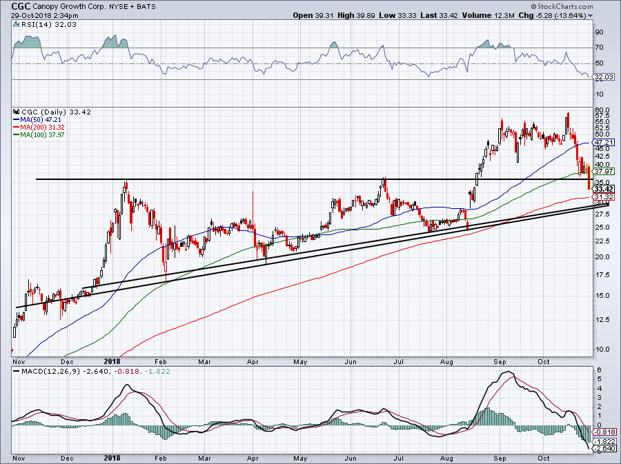Viewport: 621px width, 464px height.
Task: Click the RSI area-chart legend icon
Action: click(x=16, y=24)
